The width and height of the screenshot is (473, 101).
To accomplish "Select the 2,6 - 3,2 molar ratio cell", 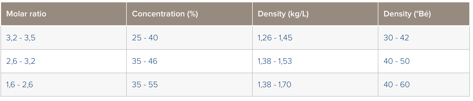I will (x=64, y=61).
